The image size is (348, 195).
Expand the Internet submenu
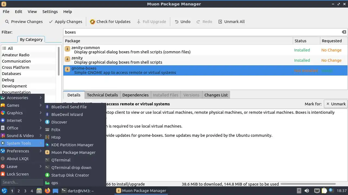(22, 121)
